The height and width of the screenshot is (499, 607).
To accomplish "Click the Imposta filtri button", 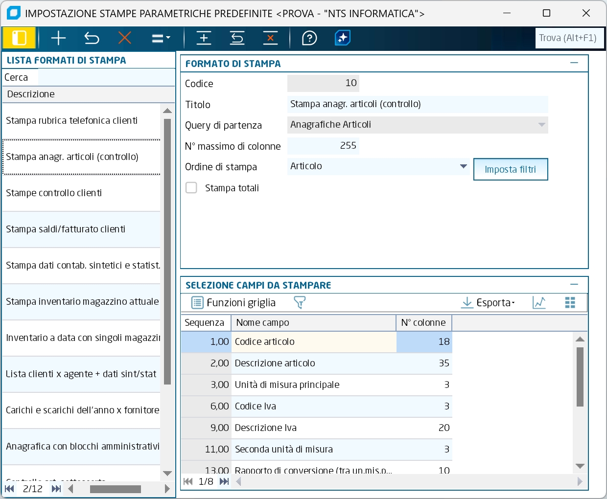I will 510,169.
